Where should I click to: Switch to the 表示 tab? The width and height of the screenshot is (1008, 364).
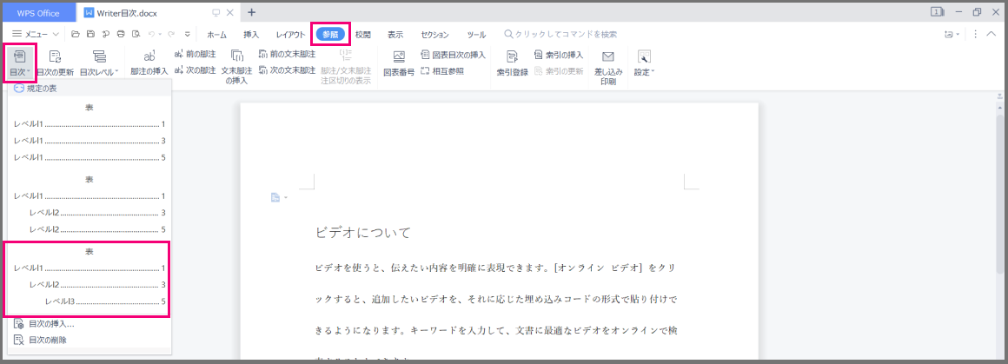pyautogui.click(x=395, y=35)
